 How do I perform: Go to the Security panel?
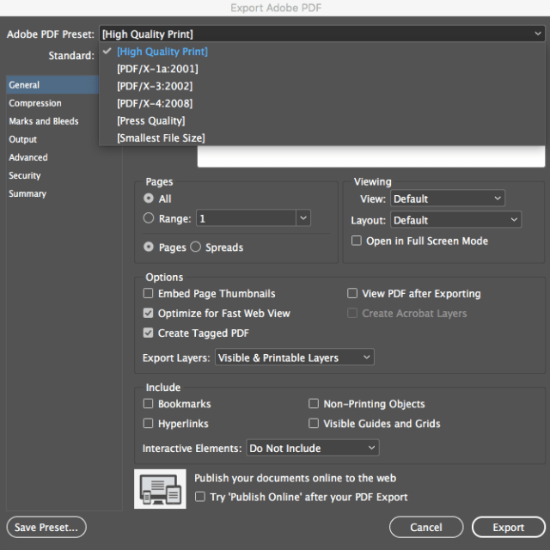point(25,175)
